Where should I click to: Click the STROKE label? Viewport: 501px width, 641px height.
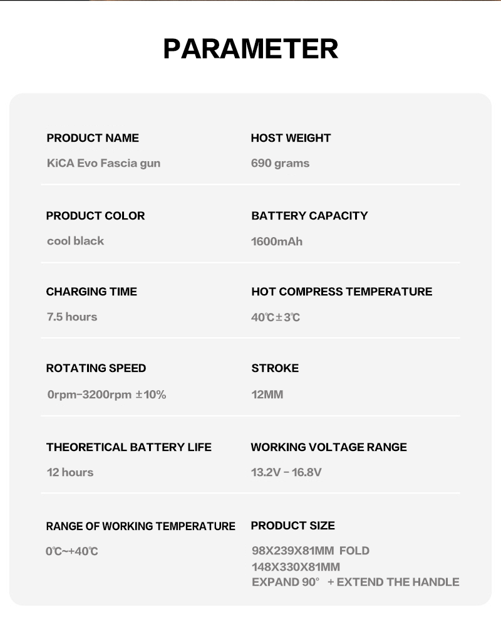tap(275, 368)
